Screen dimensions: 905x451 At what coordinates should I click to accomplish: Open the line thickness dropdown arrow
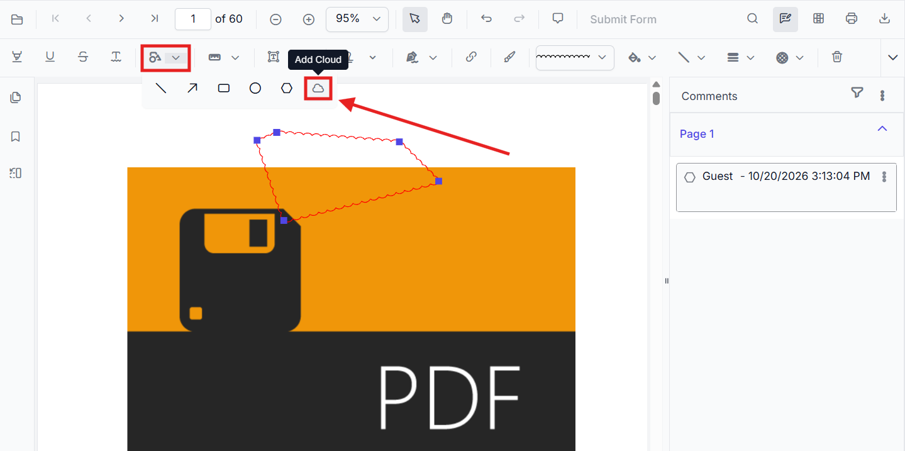pos(750,58)
